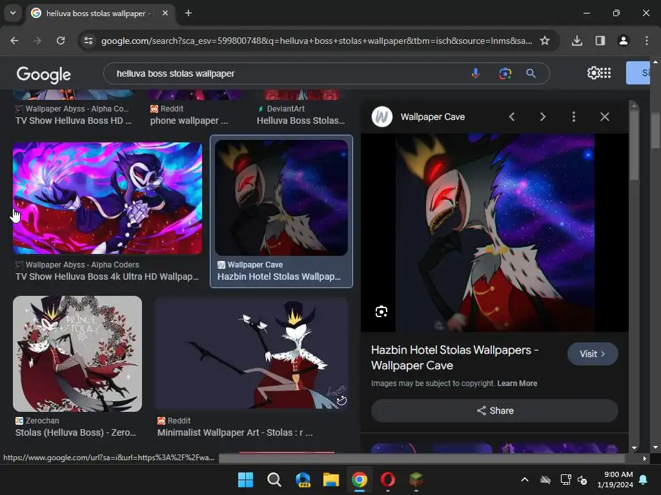
Task: Click the preview panel vertical scrollbar
Action: click(x=634, y=143)
